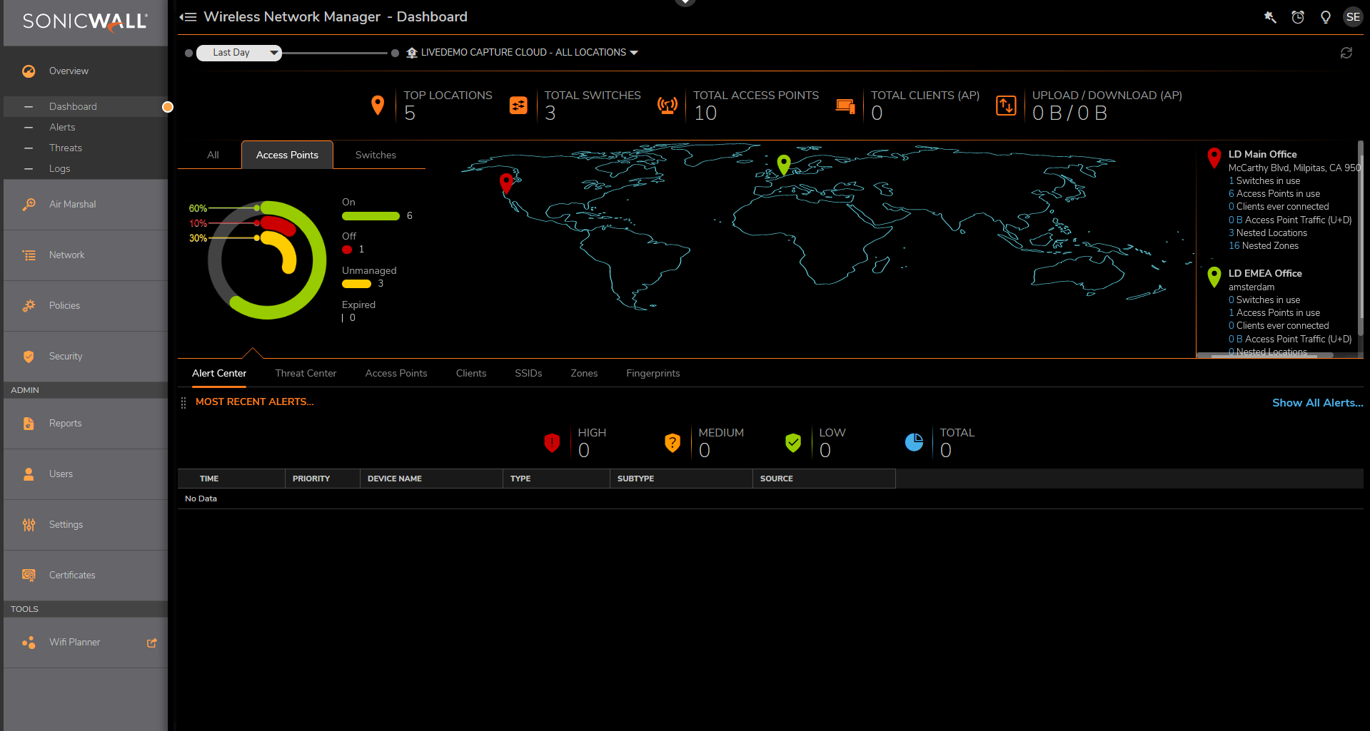
Task: Click the Low alerts green shield icon
Action: coord(793,443)
